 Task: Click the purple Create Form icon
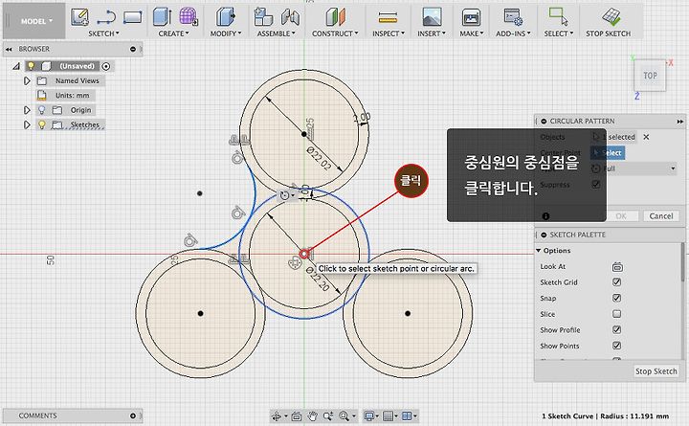point(189,16)
